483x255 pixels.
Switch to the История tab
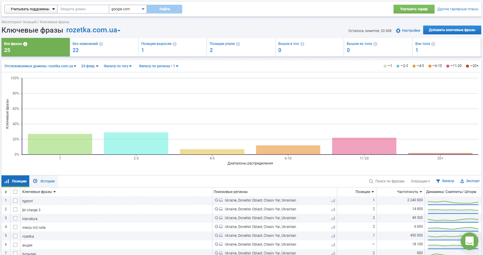[x=44, y=181]
